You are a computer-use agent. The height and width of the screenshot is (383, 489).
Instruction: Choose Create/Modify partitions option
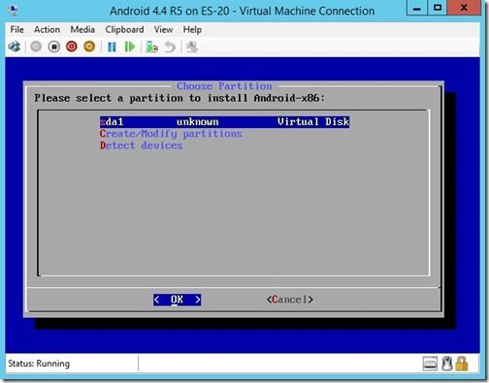pos(171,134)
